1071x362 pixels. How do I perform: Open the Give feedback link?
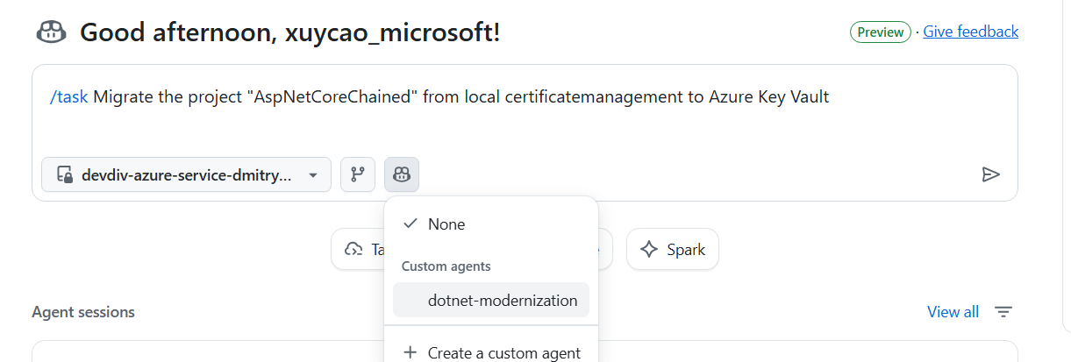(x=970, y=32)
